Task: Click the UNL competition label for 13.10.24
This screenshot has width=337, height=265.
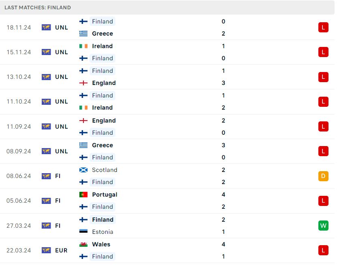Action: tap(62, 77)
